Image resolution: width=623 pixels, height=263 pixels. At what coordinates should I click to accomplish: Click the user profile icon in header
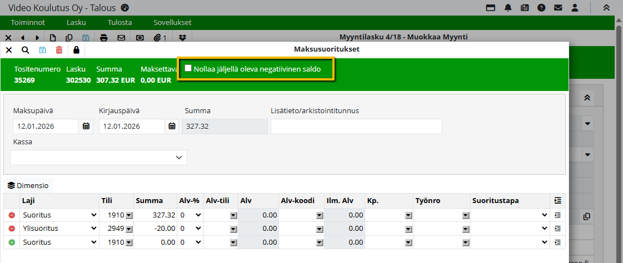click(575, 8)
